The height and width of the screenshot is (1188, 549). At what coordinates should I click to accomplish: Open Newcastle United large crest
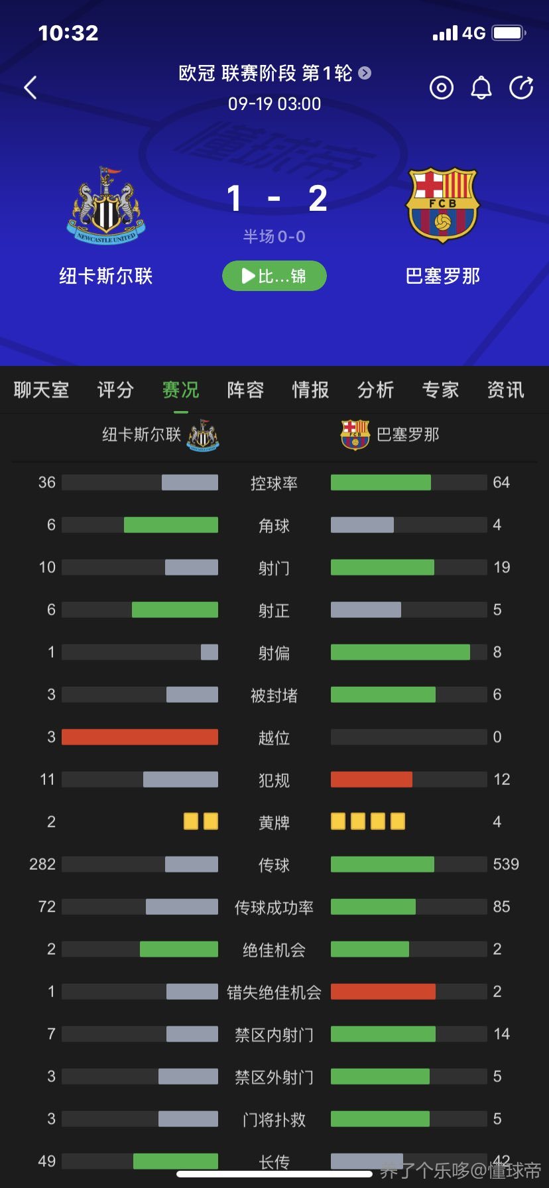[106, 206]
